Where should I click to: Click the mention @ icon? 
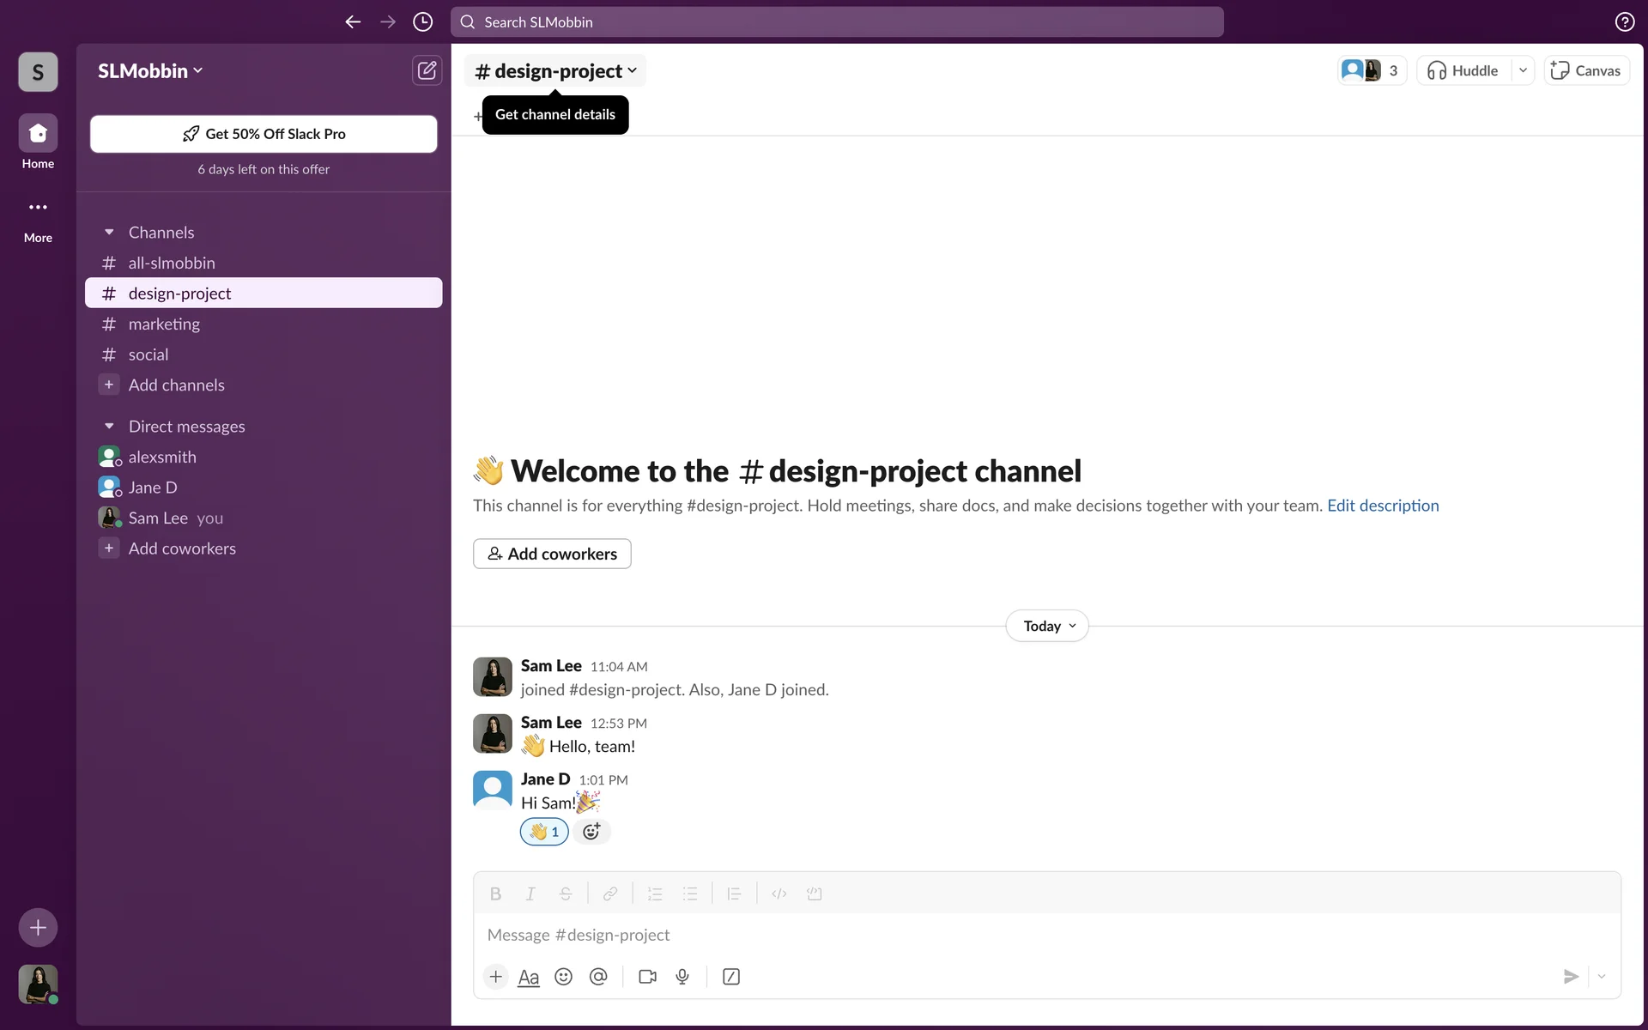point(598,977)
